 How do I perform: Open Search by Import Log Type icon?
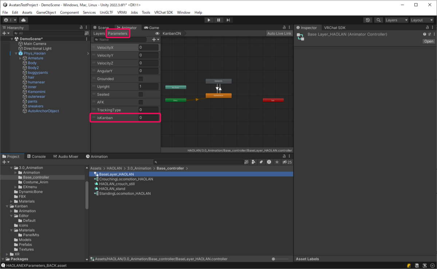pos(269,162)
